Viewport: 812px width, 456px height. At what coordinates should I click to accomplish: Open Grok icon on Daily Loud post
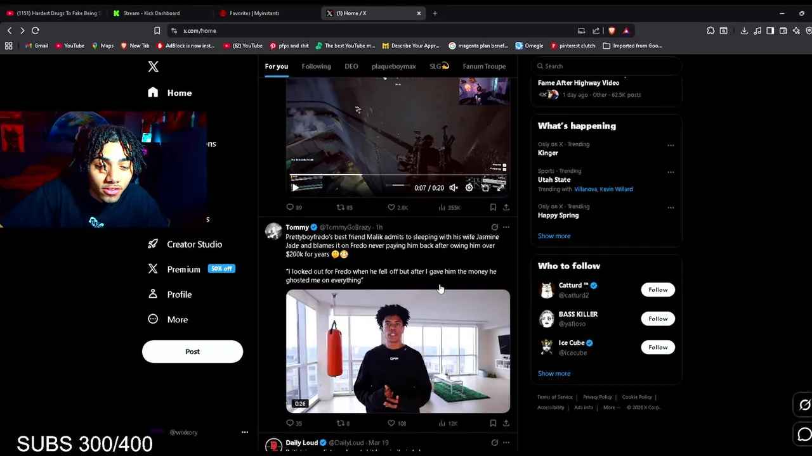click(x=495, y=443)
